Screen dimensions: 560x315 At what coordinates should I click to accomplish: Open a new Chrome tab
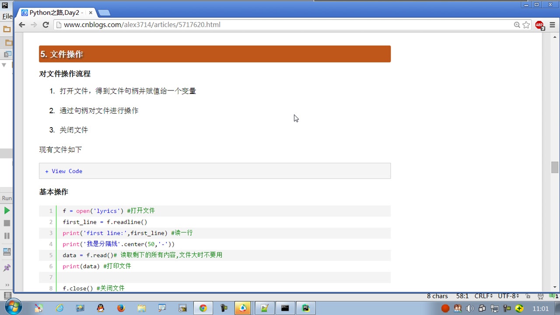click(104, 13)
